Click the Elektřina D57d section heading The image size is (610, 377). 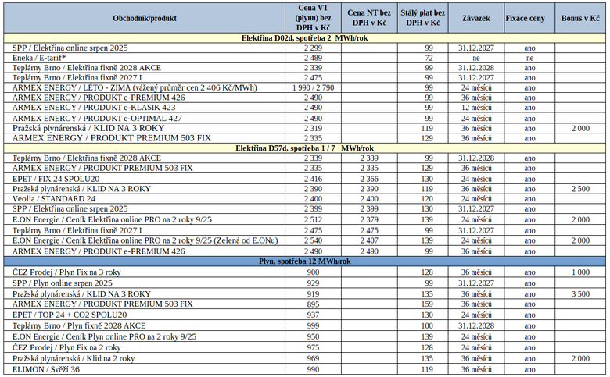305,148
